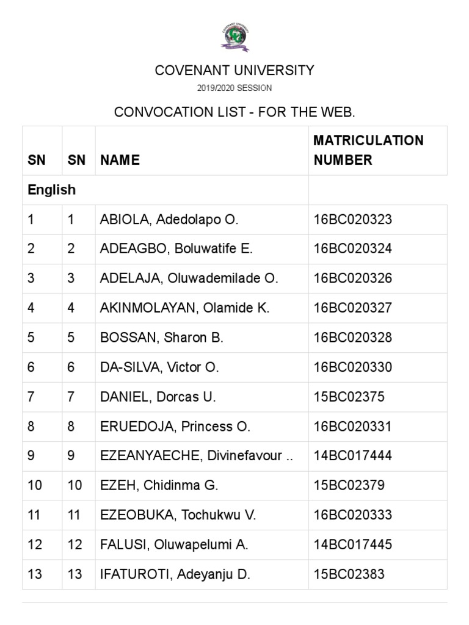
Task: Click the DA-SILVA, Victor O. cell
Action: 159,367
